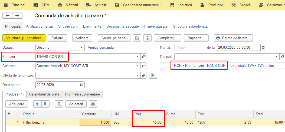
Task: Open Ofertă de la furnizor record icon
Action: tap(143, 75)
